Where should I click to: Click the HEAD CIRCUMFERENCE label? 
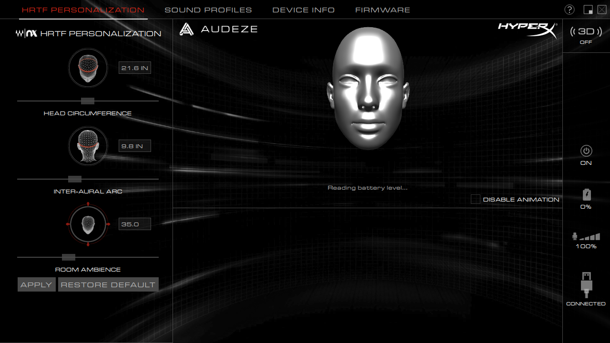point(88,113)
